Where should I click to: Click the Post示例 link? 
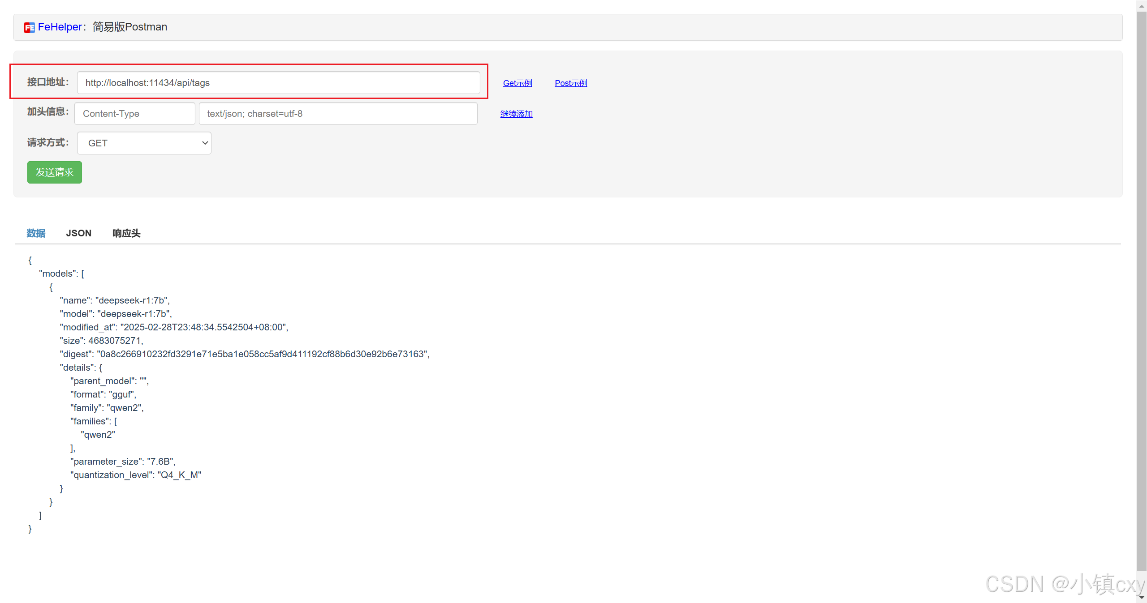click(x=571, y=83)
